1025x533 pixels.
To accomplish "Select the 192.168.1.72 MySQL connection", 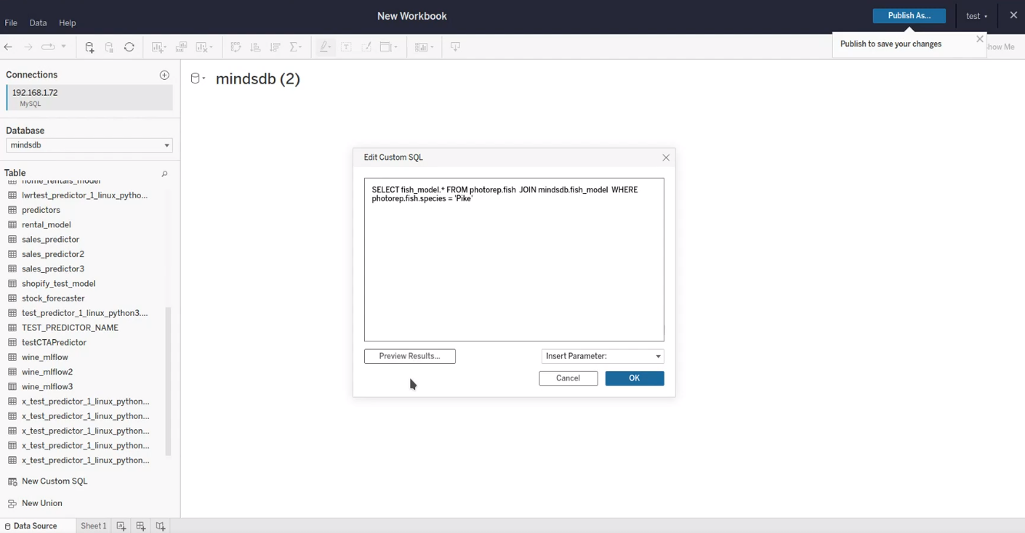I will click(89, 98).
